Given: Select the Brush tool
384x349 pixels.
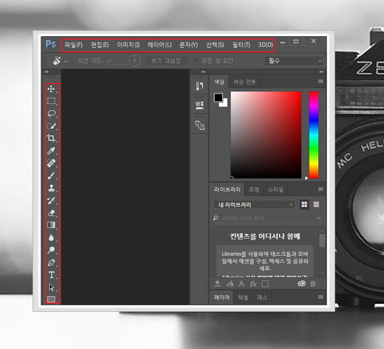Looking at the screenshot, I should [x=51, y=175].
